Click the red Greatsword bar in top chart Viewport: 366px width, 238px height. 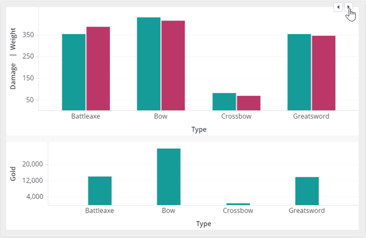(323, 73)
